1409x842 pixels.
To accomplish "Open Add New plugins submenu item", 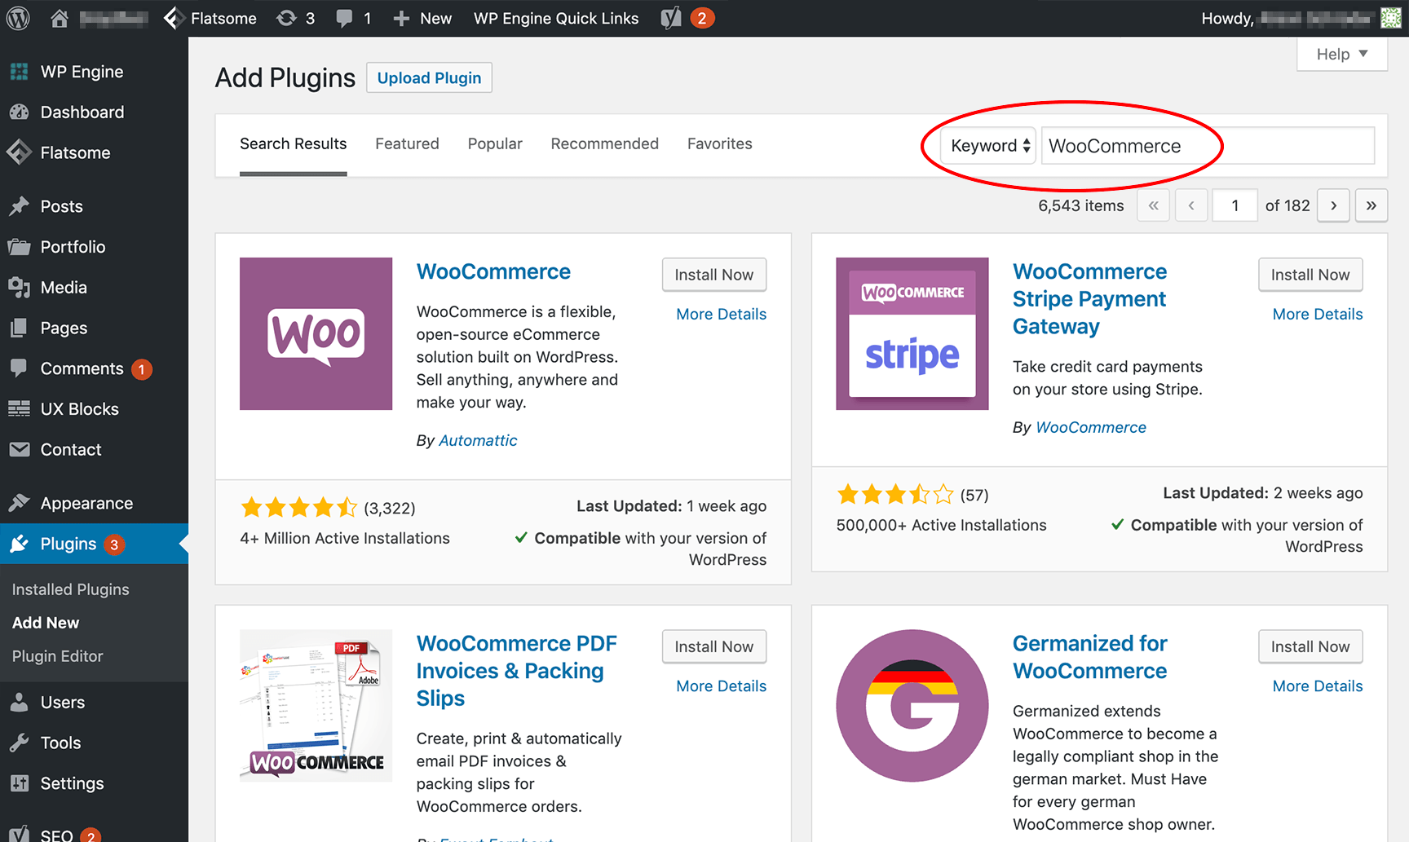I will point(46,623).
